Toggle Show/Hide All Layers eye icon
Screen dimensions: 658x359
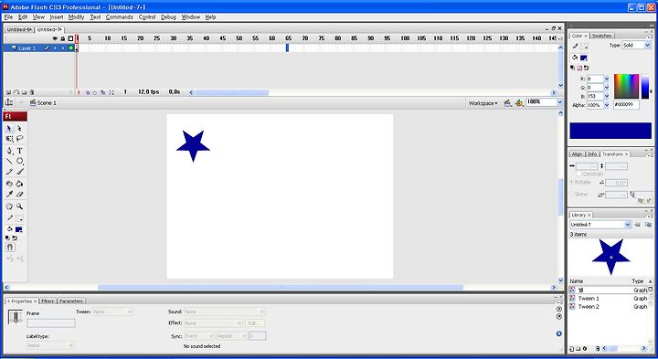pos(55,38)
